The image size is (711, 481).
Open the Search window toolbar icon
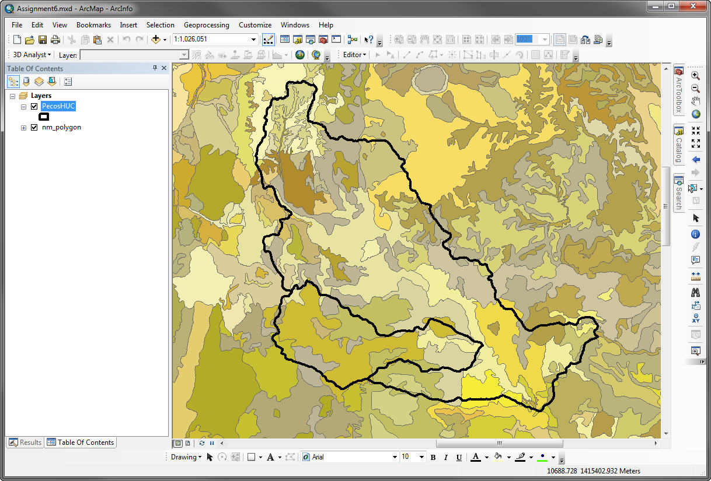click(x=311, y=40)
